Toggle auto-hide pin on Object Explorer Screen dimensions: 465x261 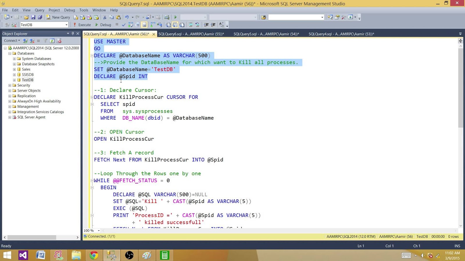click(x=73, y=33)
